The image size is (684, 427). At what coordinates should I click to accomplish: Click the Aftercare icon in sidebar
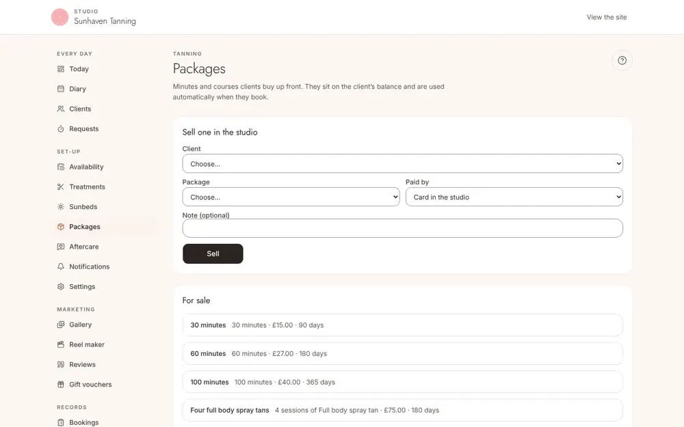pyautogui.click(x=61, y=247)
